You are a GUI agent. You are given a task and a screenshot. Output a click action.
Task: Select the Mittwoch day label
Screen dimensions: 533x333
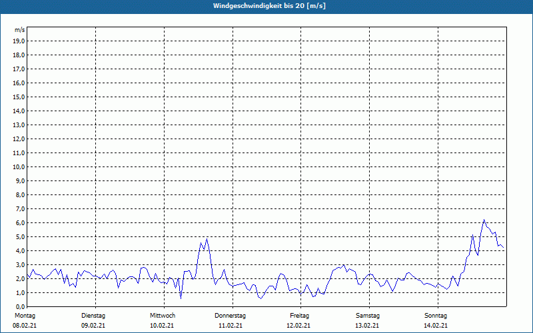click(x=163, y=316)
